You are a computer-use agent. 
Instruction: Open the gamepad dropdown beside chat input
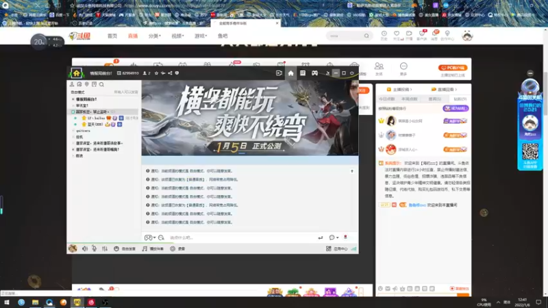coord(150,238)
